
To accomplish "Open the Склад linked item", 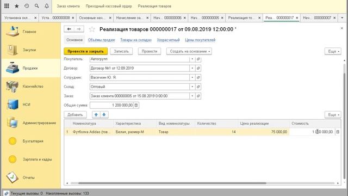I will pos(198,87).
